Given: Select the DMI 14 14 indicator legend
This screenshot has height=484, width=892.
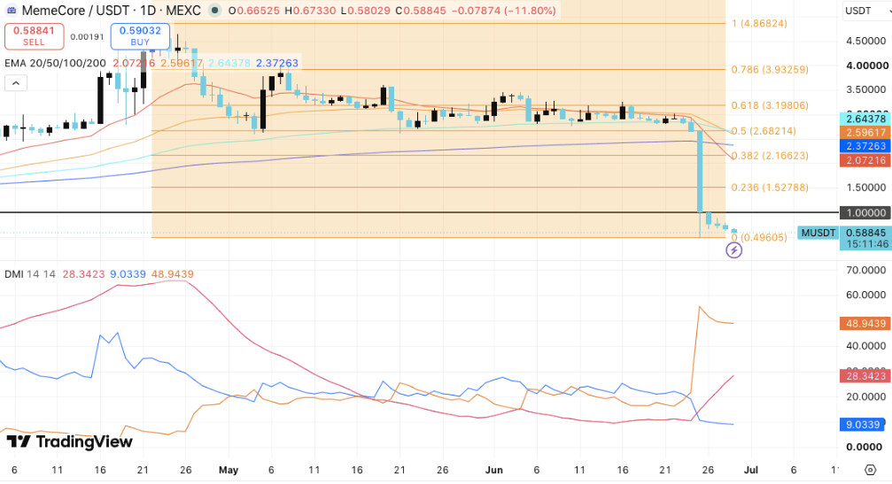Looking at the screenshot, I should (30, 273).
